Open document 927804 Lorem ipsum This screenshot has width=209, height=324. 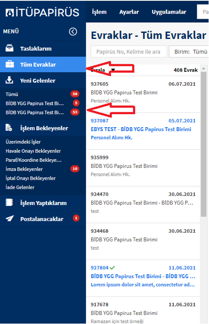point(143,278)
